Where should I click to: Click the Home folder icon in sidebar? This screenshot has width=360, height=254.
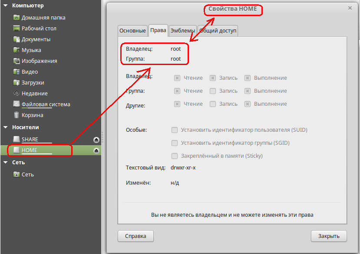point(17,18)
